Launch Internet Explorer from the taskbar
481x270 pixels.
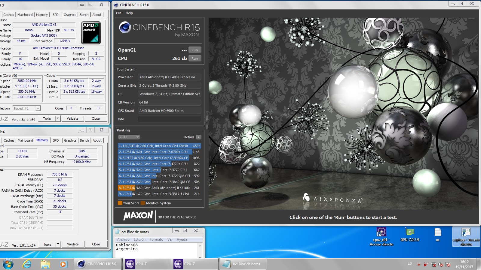pos(27,264)
